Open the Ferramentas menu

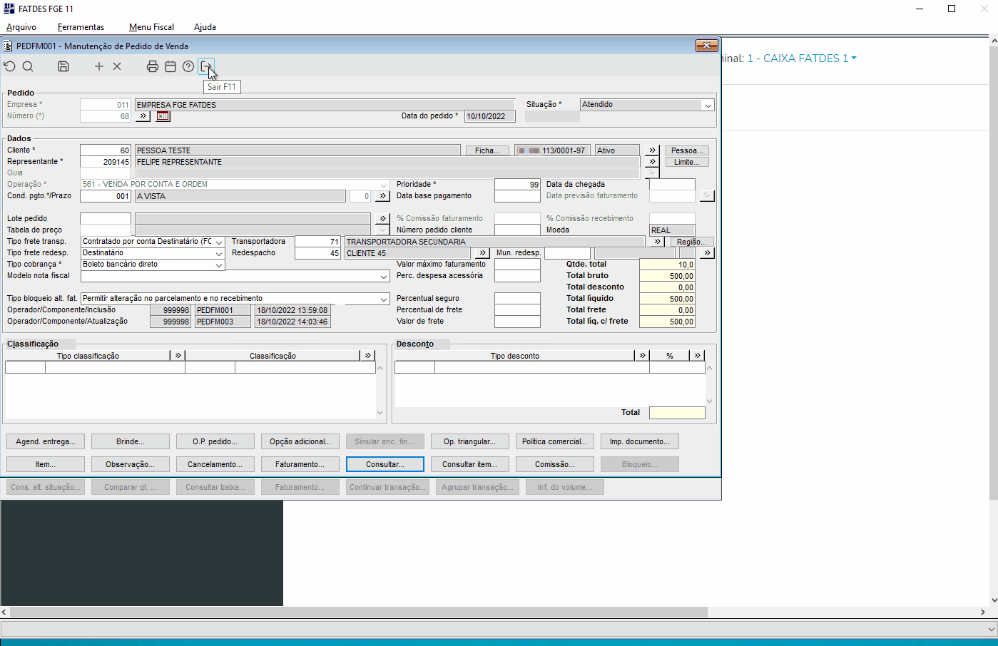81,27
